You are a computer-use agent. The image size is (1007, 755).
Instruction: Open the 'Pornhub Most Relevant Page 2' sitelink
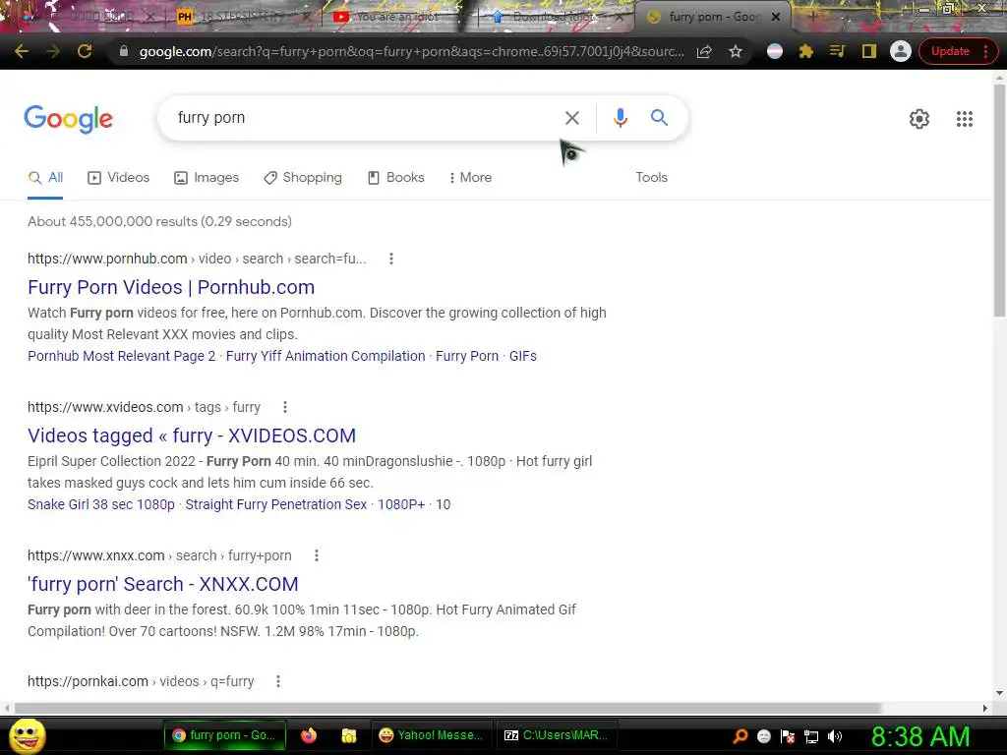[x=121, y=356]
